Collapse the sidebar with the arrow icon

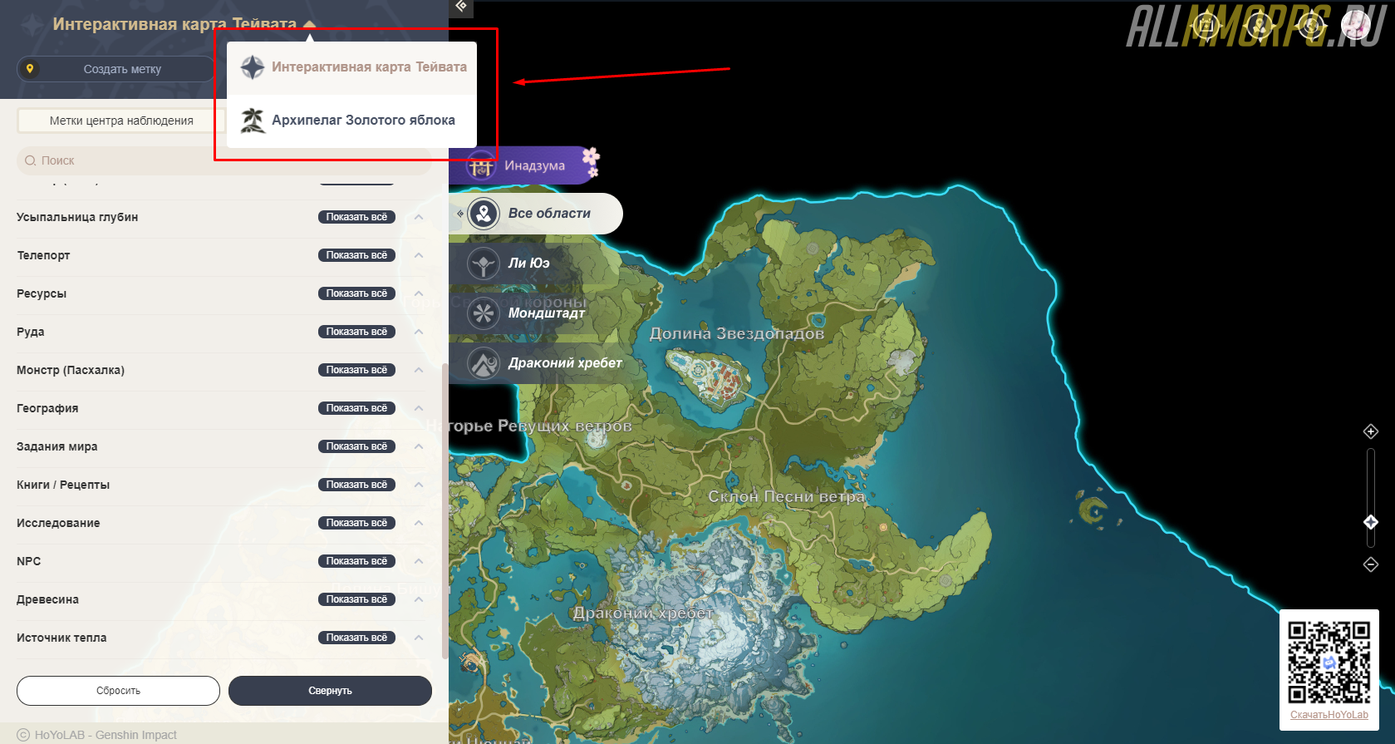461,7
